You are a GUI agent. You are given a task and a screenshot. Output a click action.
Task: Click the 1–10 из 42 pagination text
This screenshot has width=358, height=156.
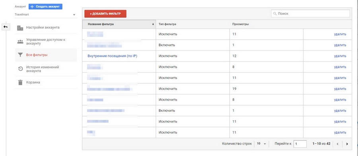[321, 144]
